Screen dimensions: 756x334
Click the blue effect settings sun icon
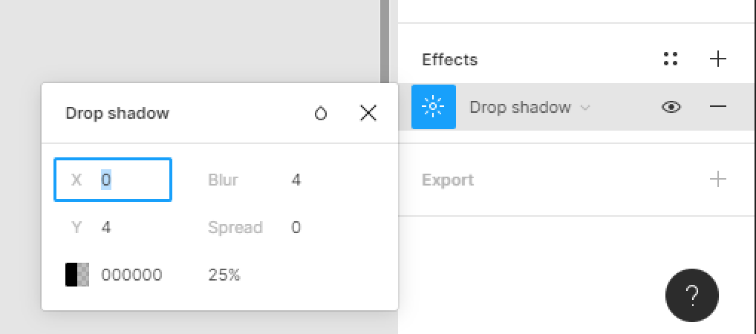pyautogui.click(x=434, y=107)
